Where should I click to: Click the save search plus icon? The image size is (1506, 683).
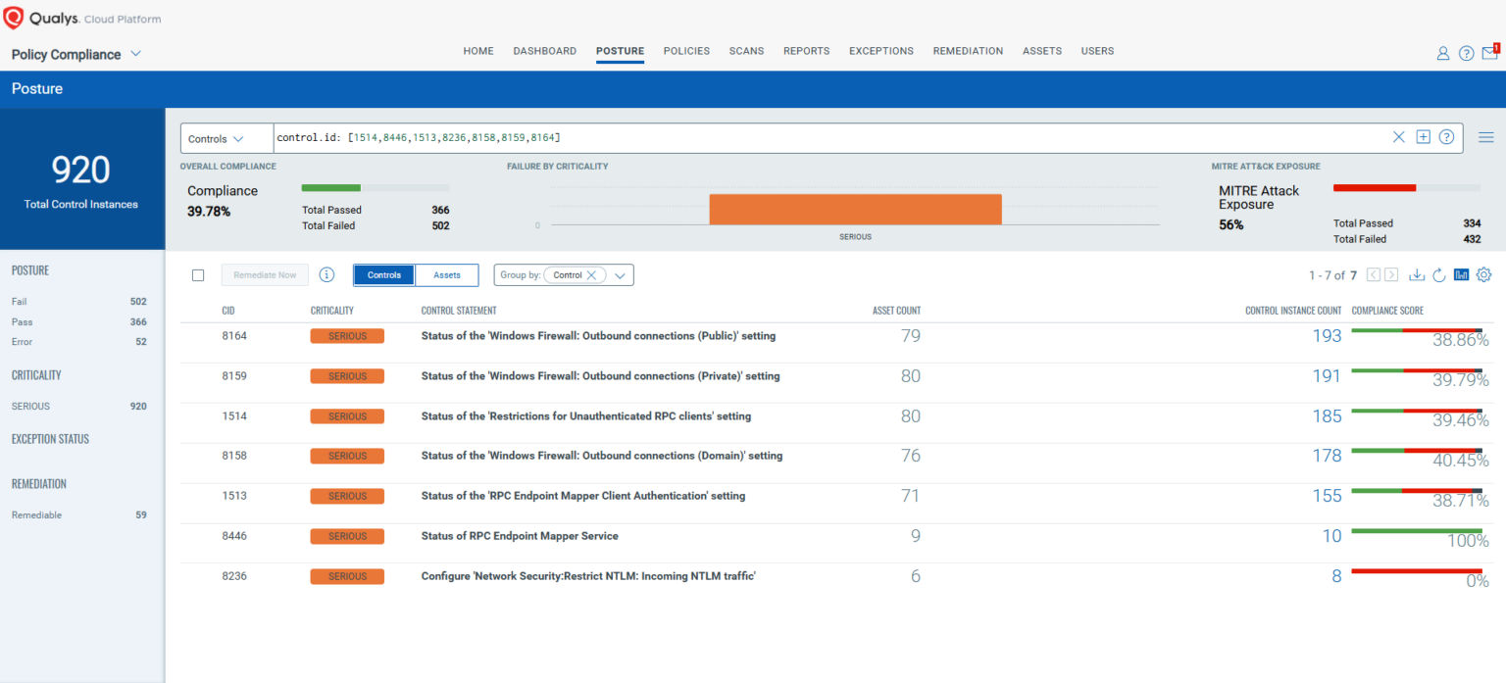(1423, 137)
